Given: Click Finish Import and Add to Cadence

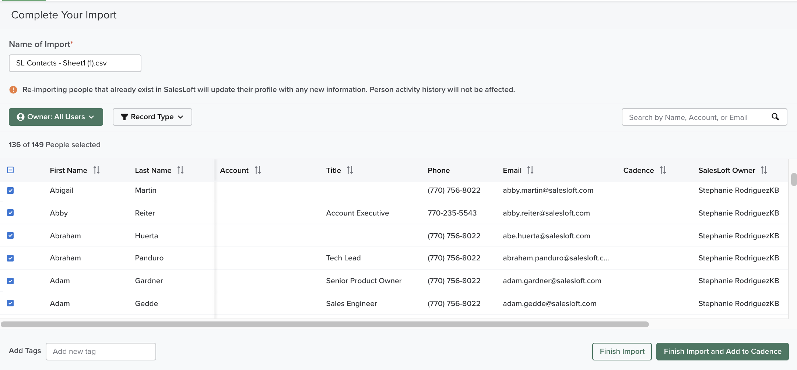Looking at the screenshot, I should pyautogui.click(x=722, y=351).
